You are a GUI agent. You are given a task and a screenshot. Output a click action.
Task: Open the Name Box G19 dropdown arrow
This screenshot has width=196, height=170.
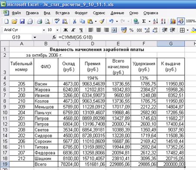tap(35, 37)
